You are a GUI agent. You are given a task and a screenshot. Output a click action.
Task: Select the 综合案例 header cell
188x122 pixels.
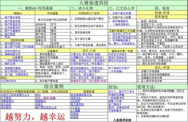54,87
